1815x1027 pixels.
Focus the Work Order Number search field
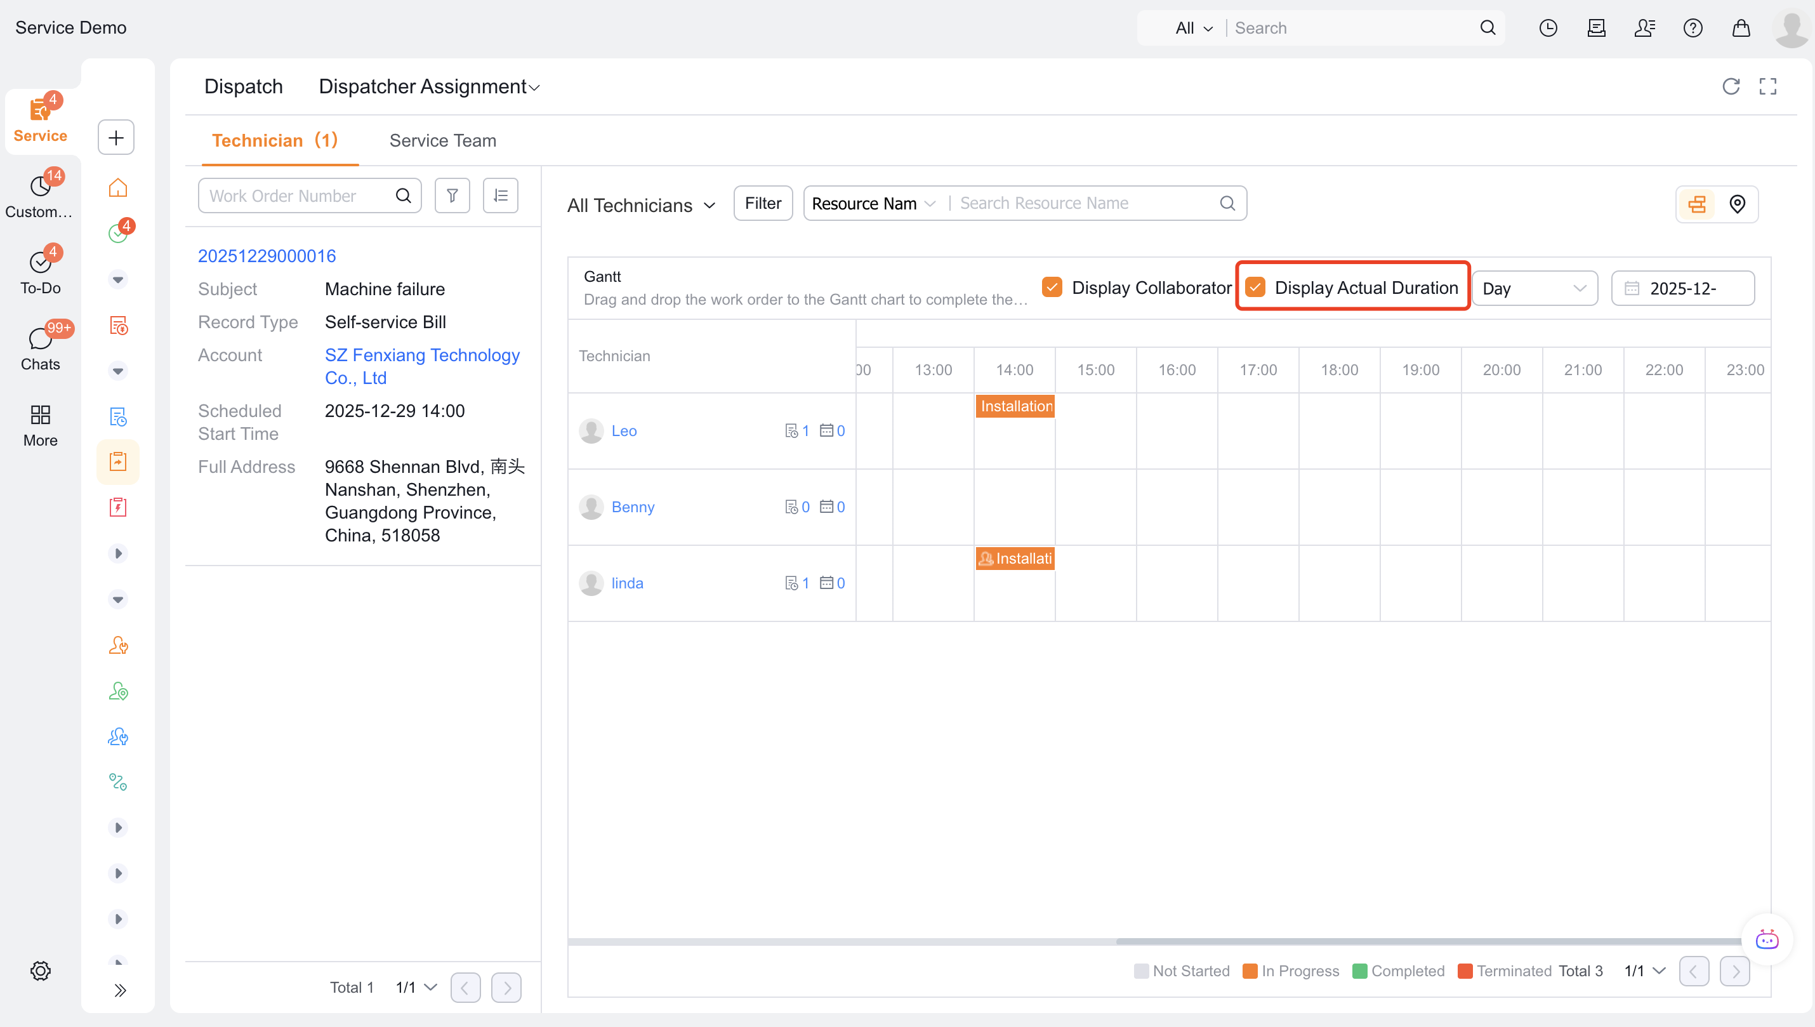pyautogui.click(x=310, y=195)
